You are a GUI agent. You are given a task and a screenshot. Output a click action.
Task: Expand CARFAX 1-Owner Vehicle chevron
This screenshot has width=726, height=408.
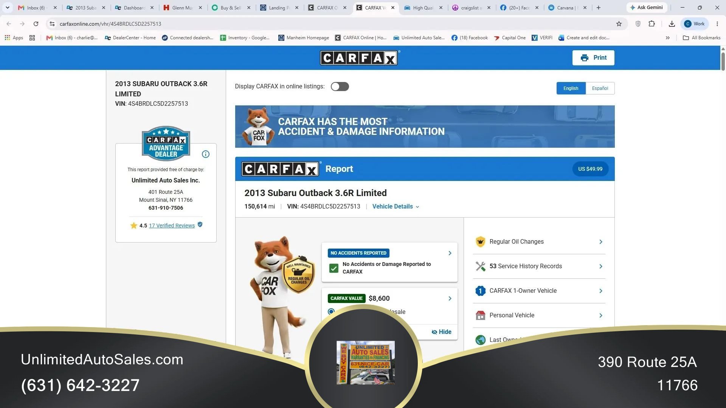pyautogui.click(x=600, y=291)
